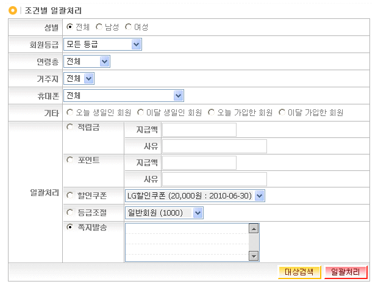Open the LG할인쿠폰 coupon dropdown
Viewport: 378px width, 287px height.
point(195,195)
